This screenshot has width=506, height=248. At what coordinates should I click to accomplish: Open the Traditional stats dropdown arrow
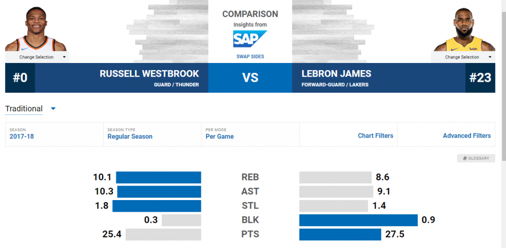click(x=53, y=108)
